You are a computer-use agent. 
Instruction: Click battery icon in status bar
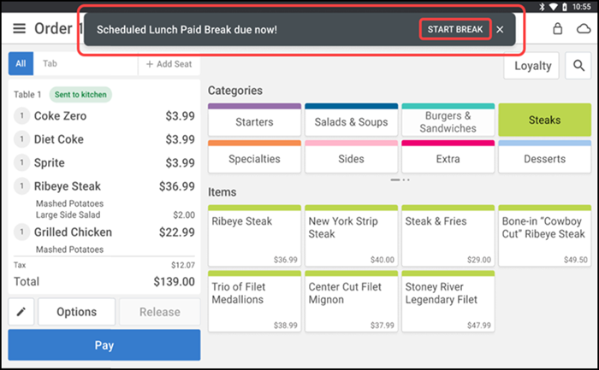pyautogui.click(x=565, y=7)
